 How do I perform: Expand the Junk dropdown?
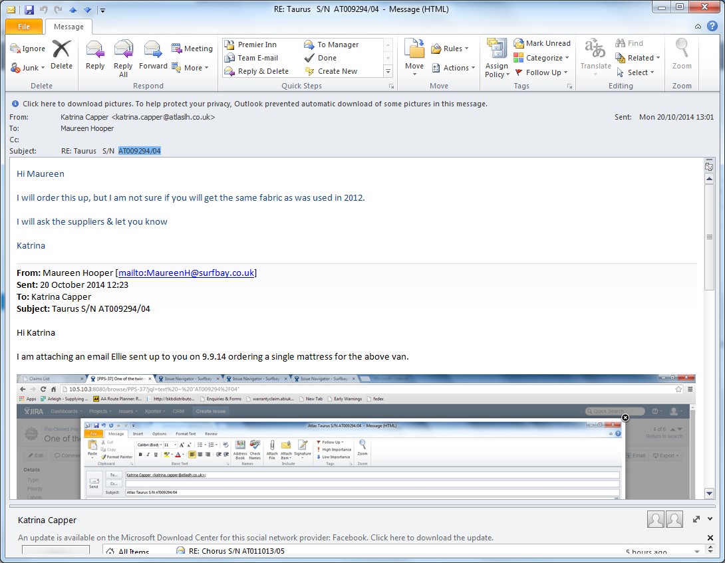(x=29, y=68)
